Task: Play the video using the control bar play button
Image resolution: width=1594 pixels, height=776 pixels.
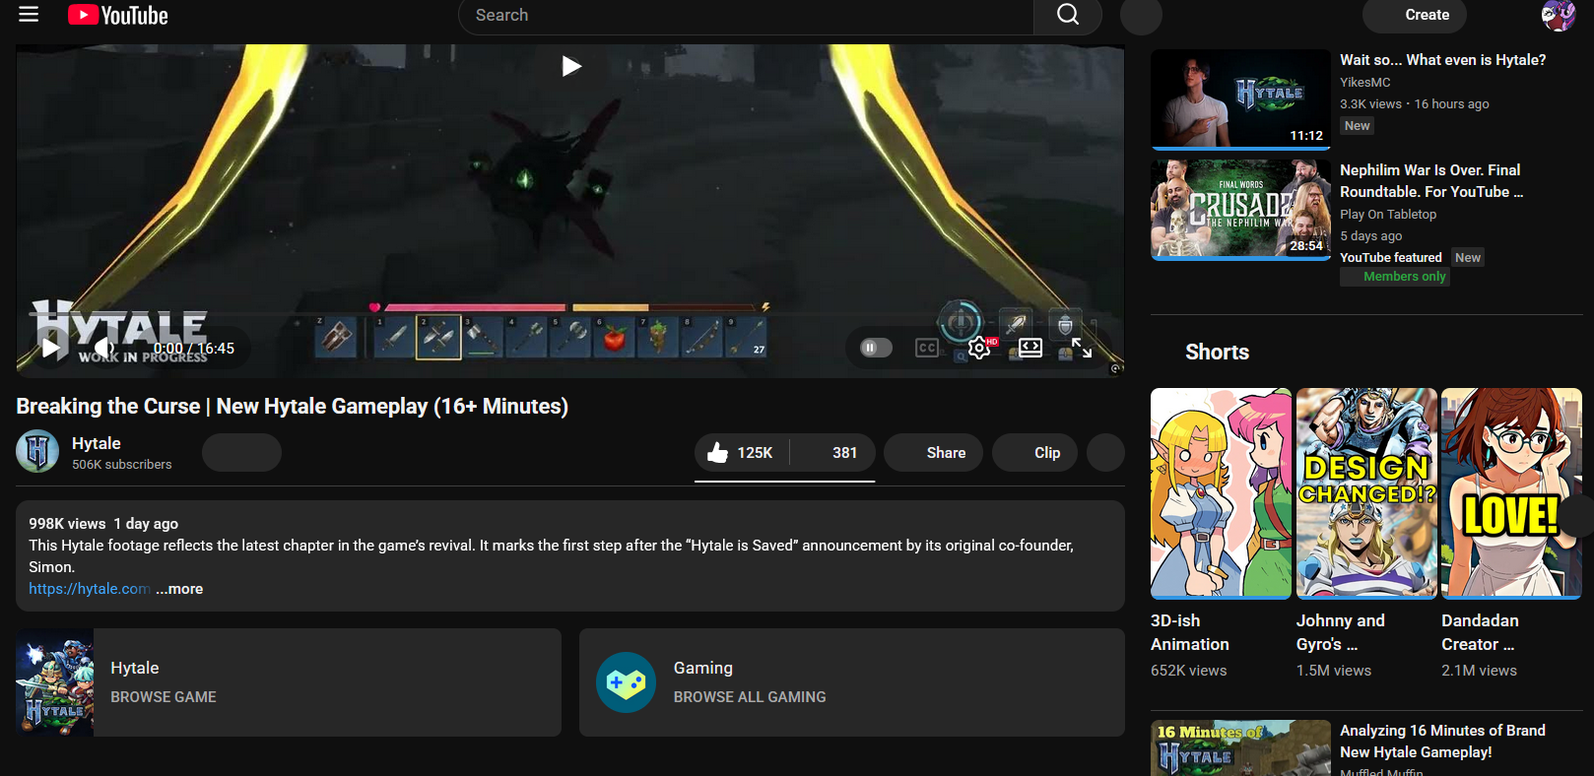Action: (50, 348)
